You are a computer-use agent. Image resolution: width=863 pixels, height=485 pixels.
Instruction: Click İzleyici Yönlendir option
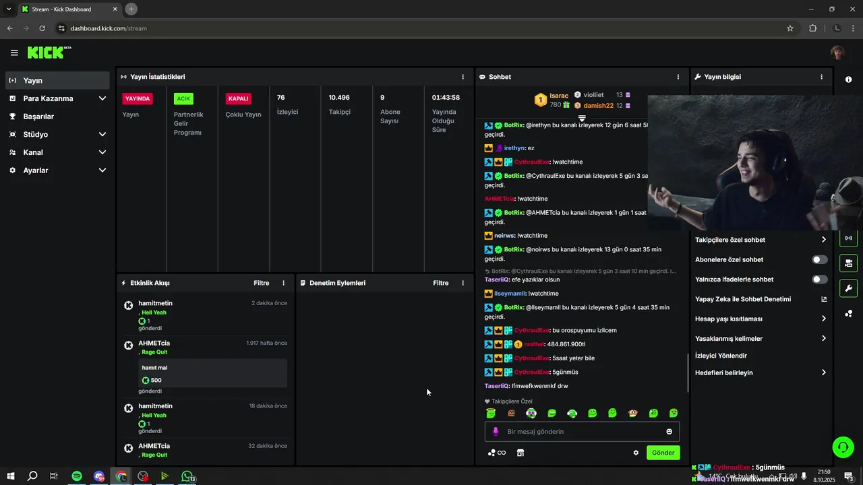721,356
